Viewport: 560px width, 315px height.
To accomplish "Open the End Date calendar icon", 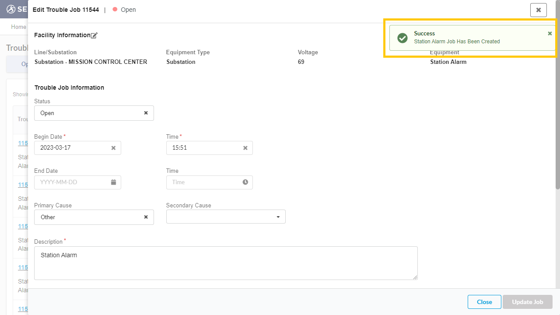I will 113,182.
